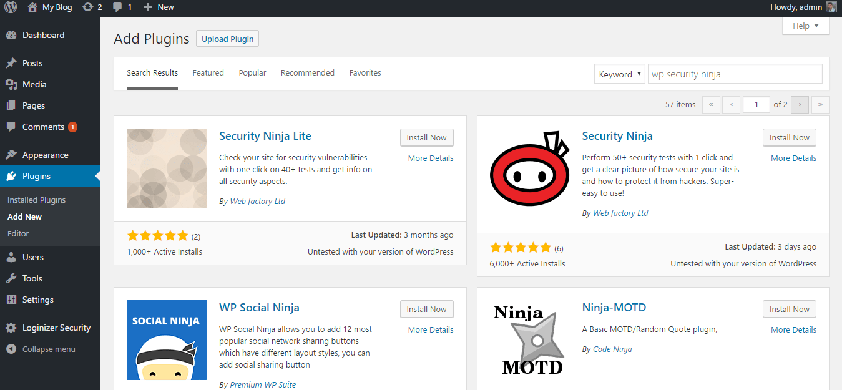Switch to the Favorites tab
This screenshot has width=842, height=390.
click(365, 73)
